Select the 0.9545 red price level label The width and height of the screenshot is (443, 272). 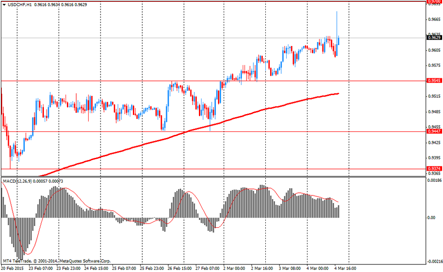pyautogui.click(x=434, y=80)
